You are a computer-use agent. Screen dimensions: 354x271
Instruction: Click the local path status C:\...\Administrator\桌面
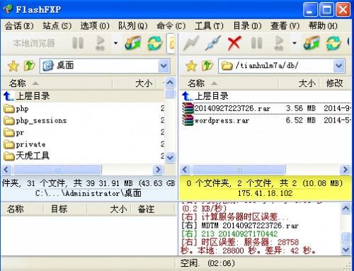[88, 193]
